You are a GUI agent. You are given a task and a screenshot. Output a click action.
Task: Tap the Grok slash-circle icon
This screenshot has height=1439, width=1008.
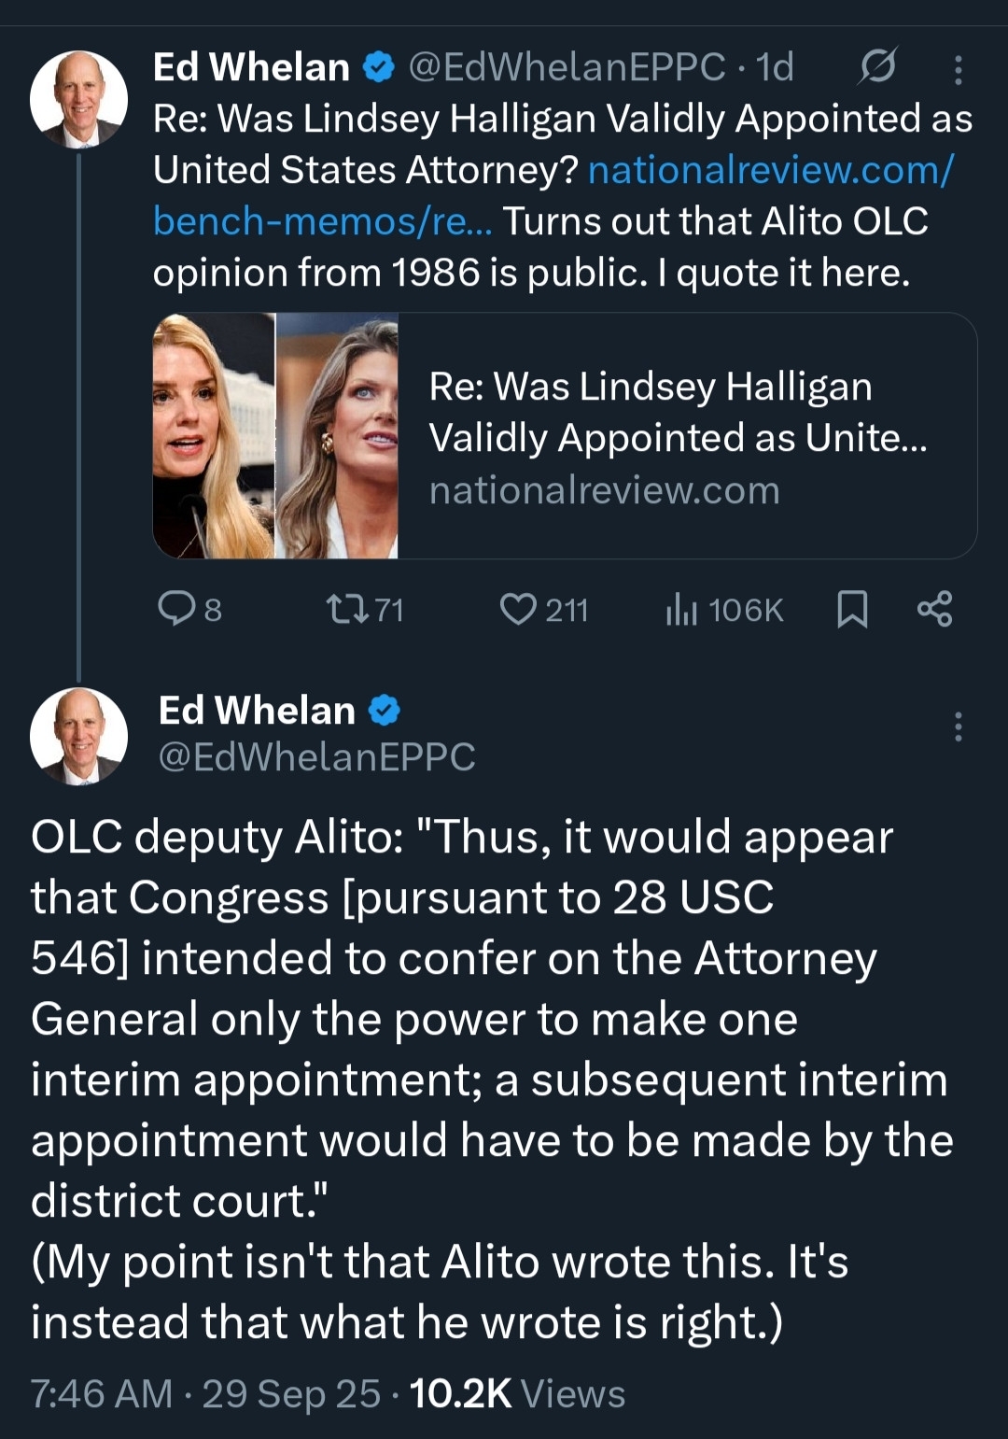point(878,66)
